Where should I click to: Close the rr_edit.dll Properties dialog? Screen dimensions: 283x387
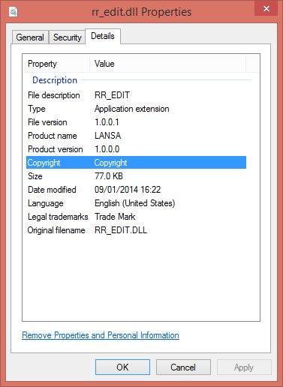coord(266,9)
